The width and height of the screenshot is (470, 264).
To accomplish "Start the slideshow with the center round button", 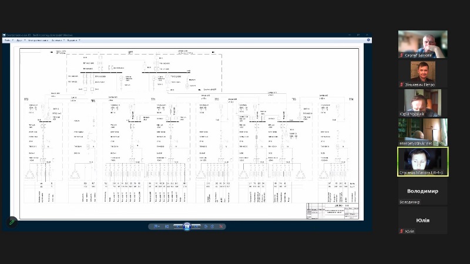I will pos(187,226).
